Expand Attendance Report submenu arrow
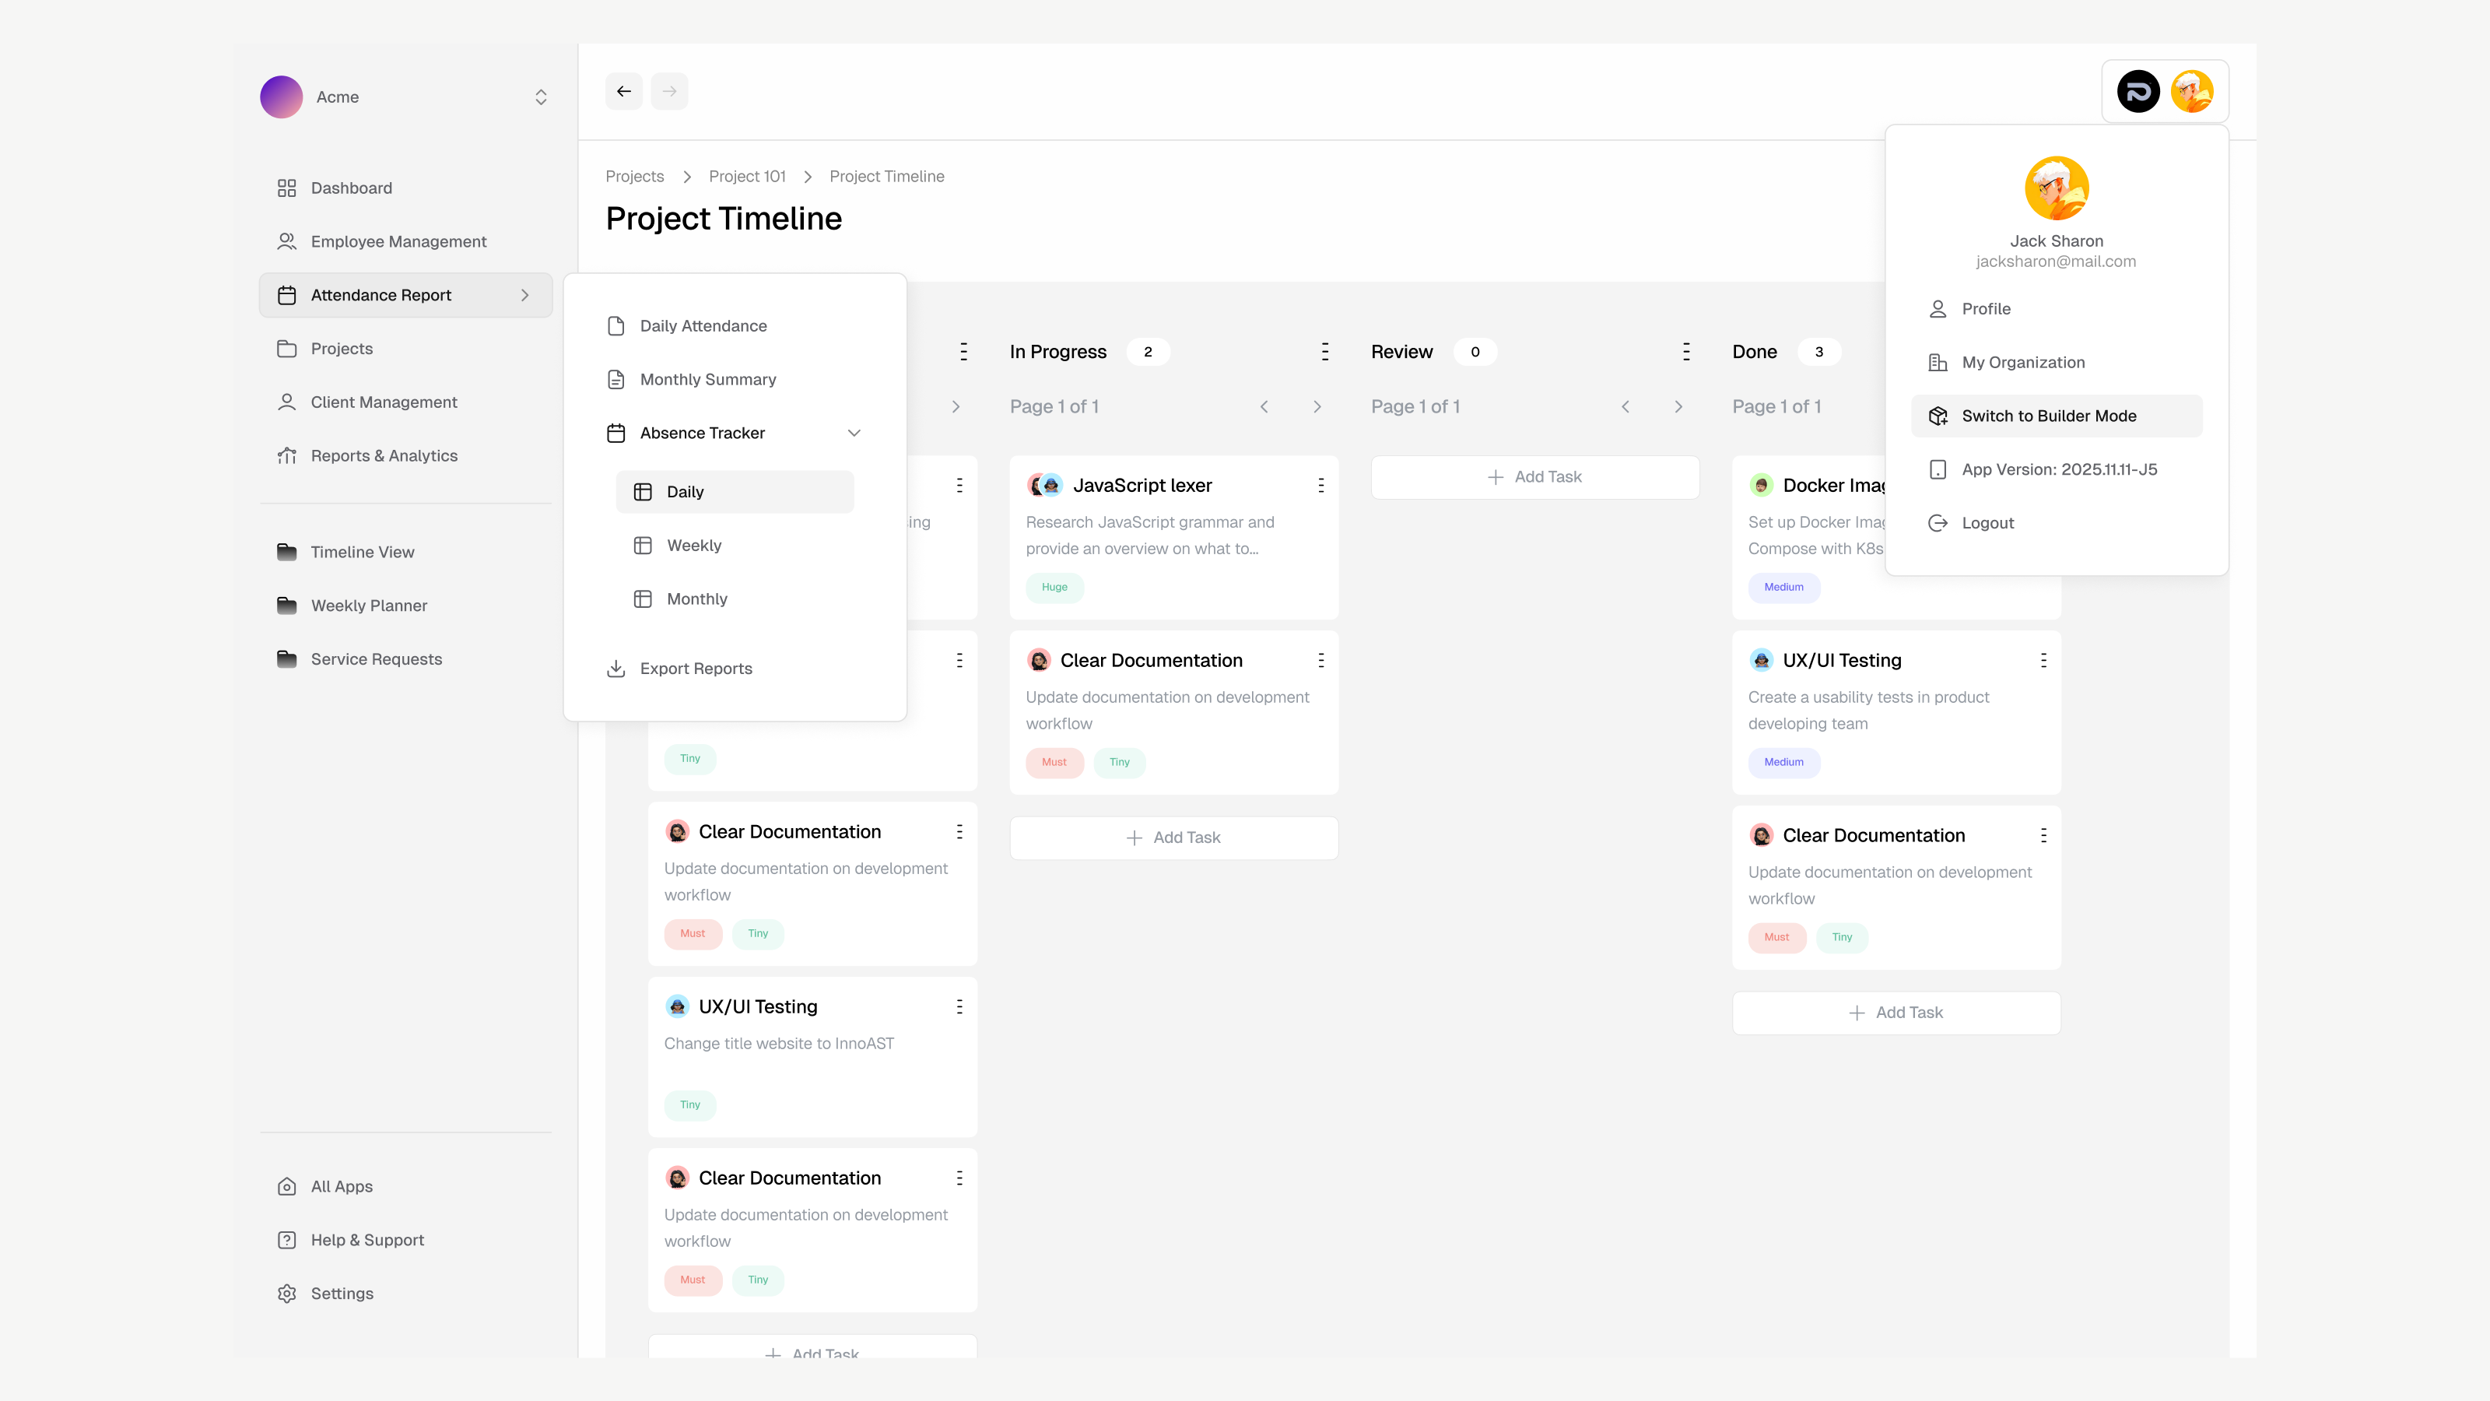The image size is (2490, 1401). pyautogui.click(x=525, y=295)
